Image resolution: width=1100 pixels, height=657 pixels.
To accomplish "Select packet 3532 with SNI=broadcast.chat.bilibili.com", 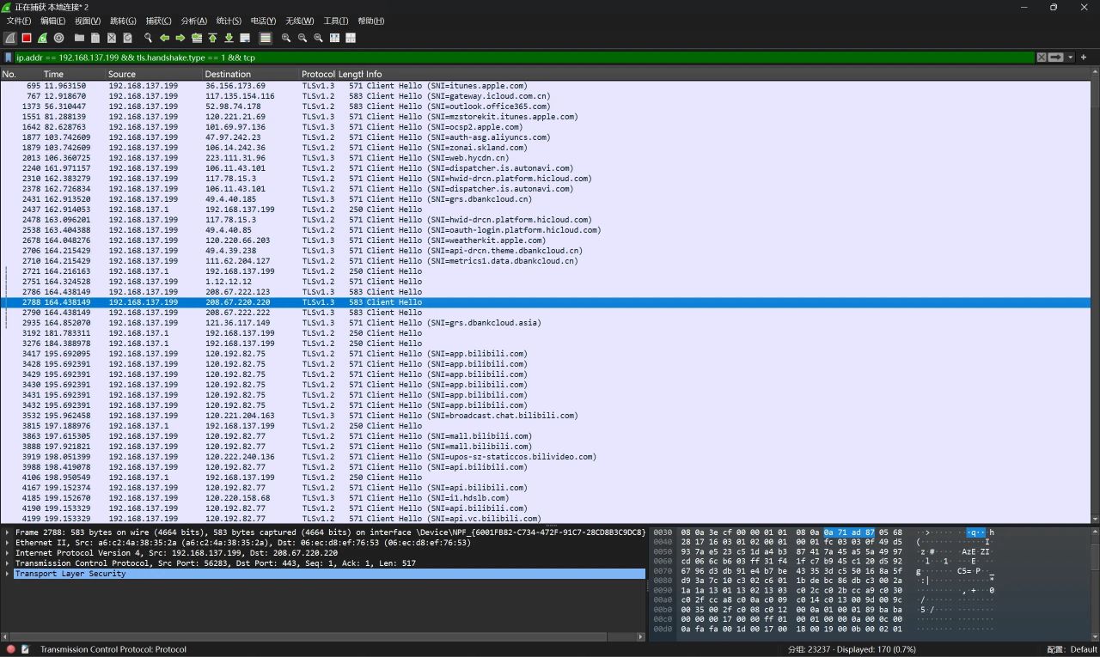I will 545,416.
